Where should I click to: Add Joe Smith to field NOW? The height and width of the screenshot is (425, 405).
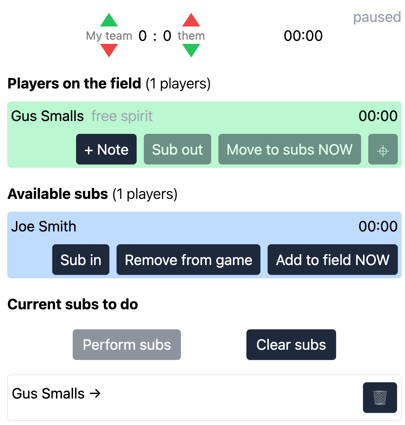click(x=333, y=259)
